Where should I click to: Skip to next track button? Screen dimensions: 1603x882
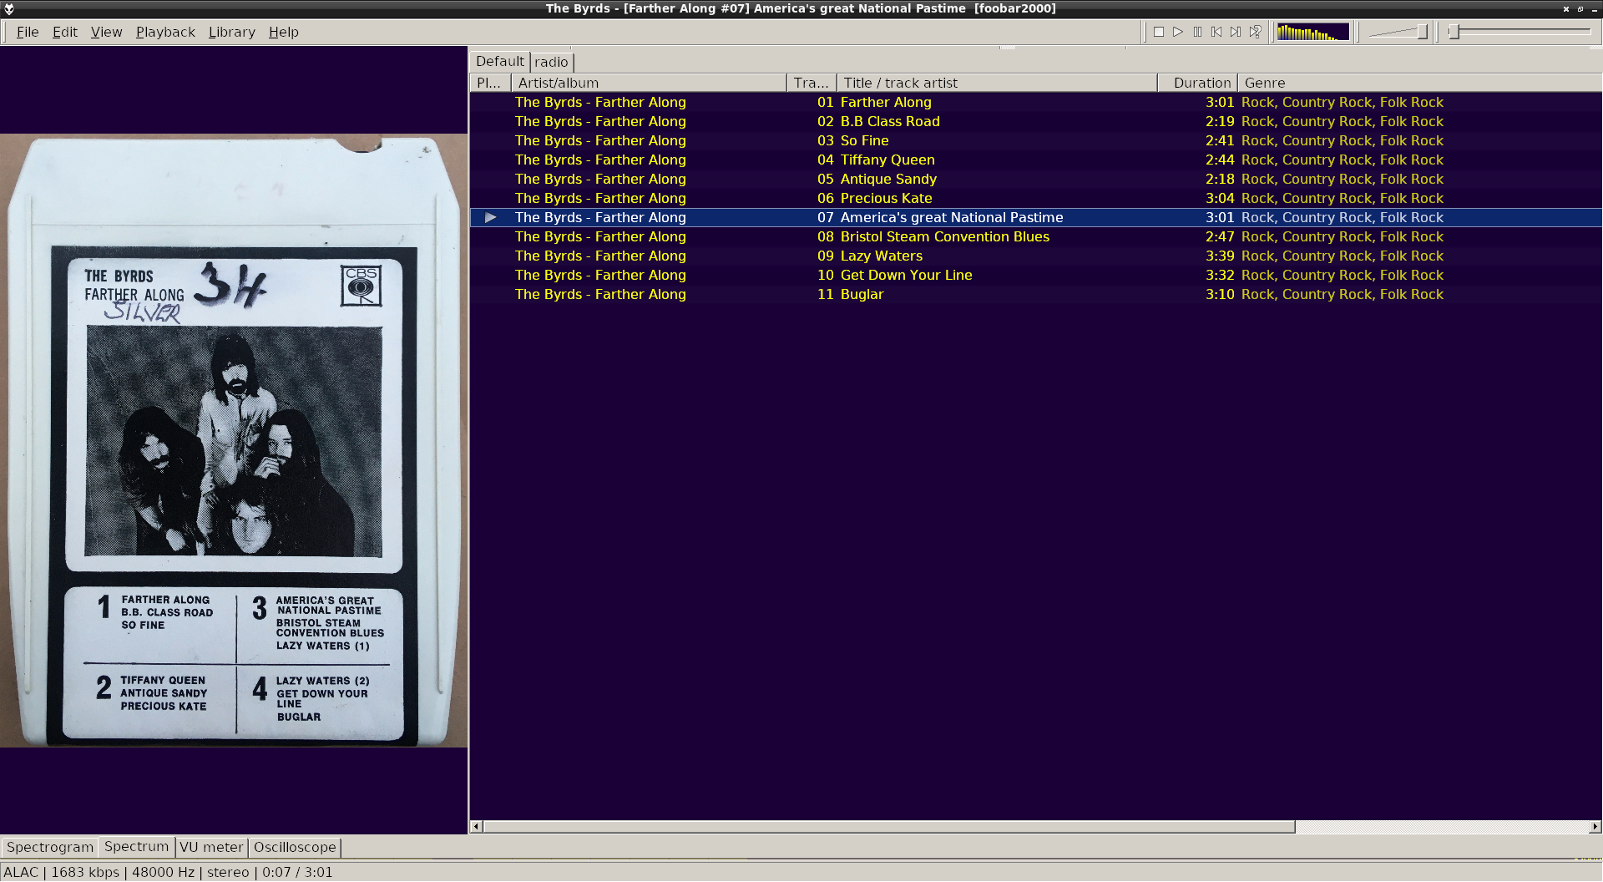coord(1236,32)
